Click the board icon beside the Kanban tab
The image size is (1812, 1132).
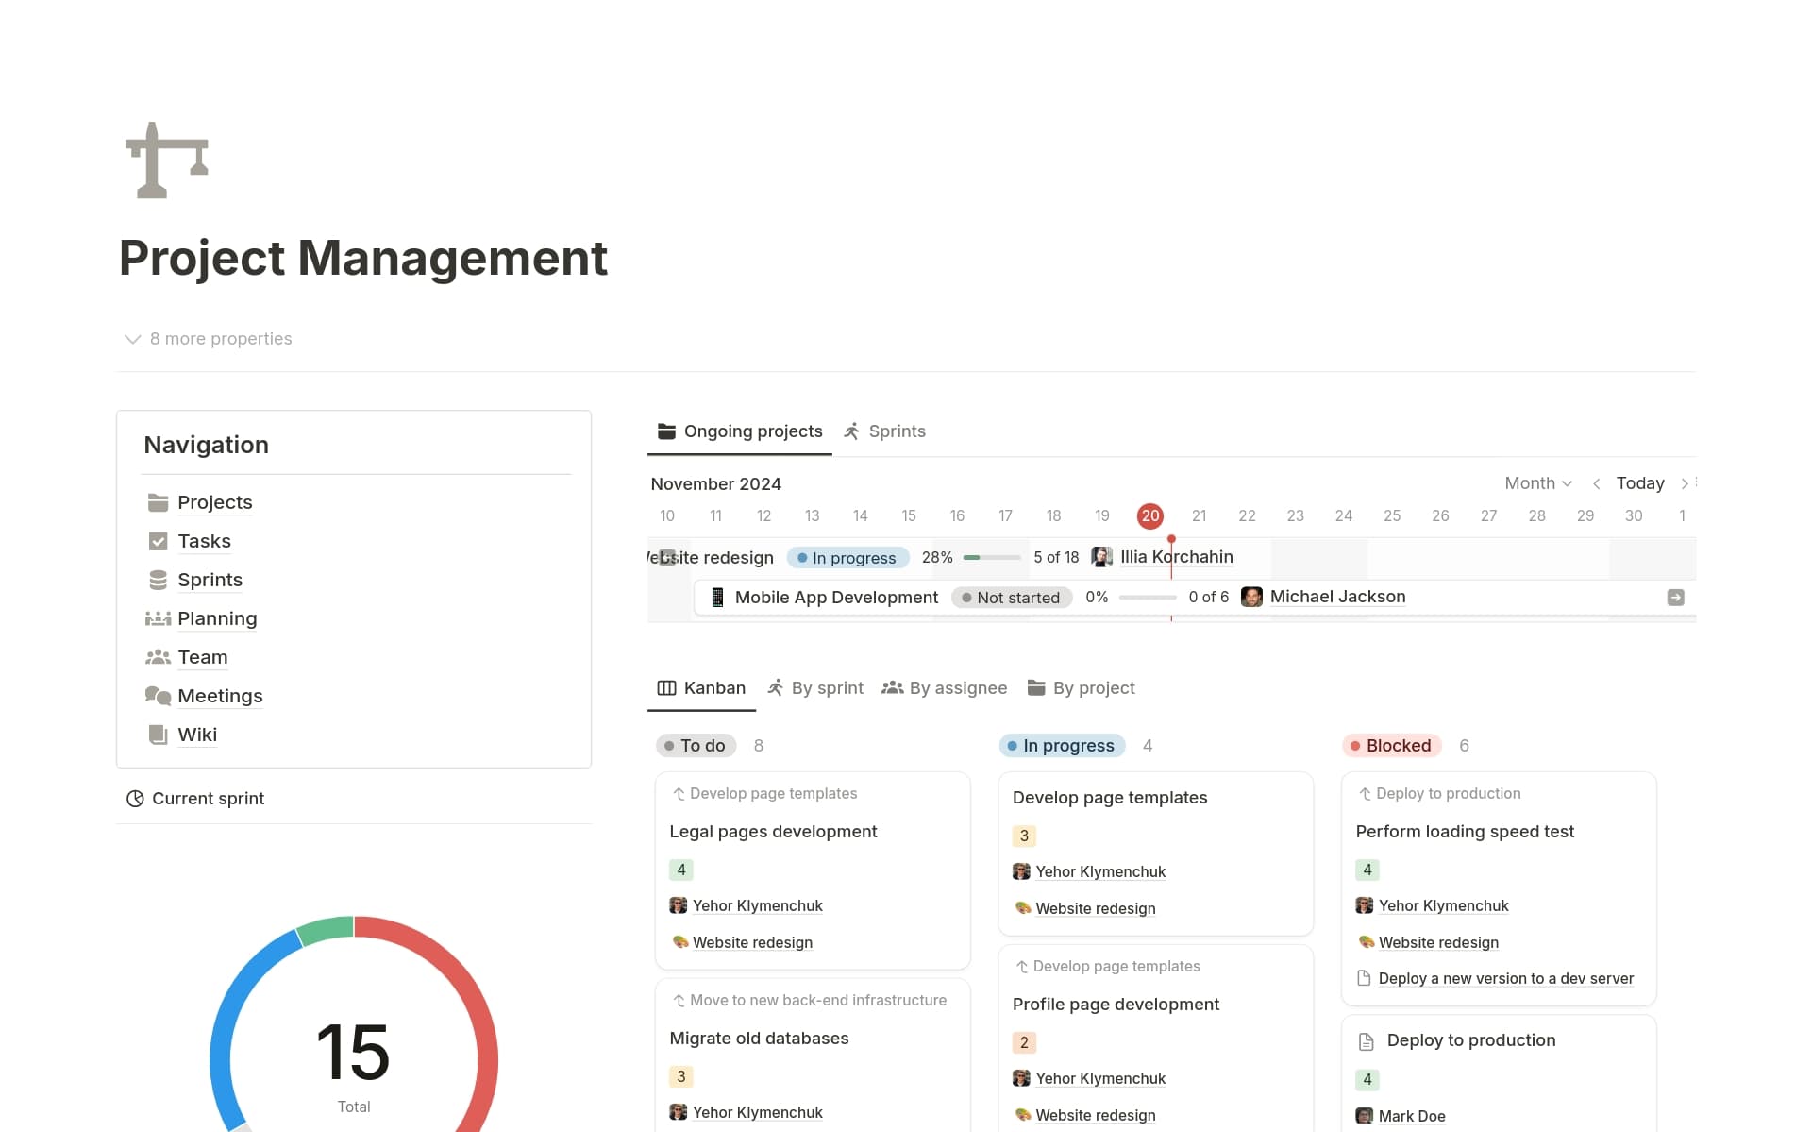click(667, 687)
